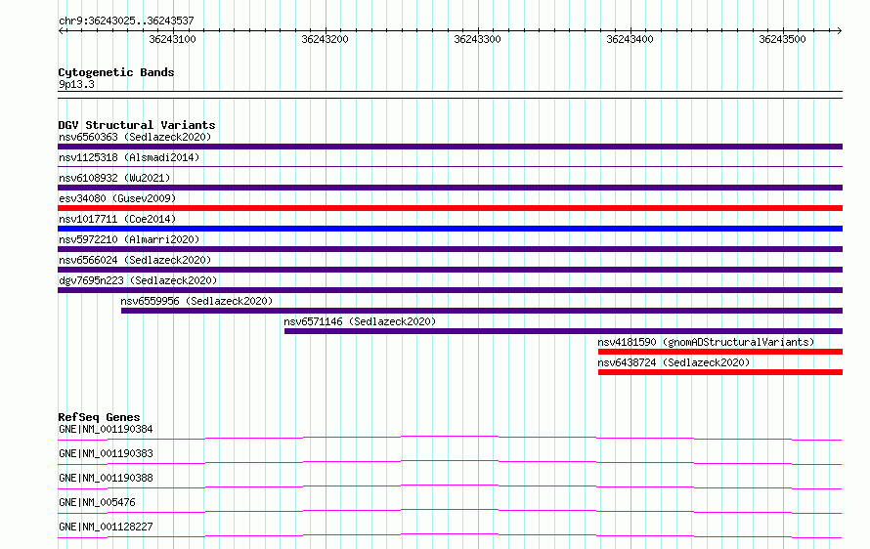Image resolution: width=870 pixels, height=549 pixels.
Task: Click nsv6108932 (Wu2021) label
Action: point(114,178)
